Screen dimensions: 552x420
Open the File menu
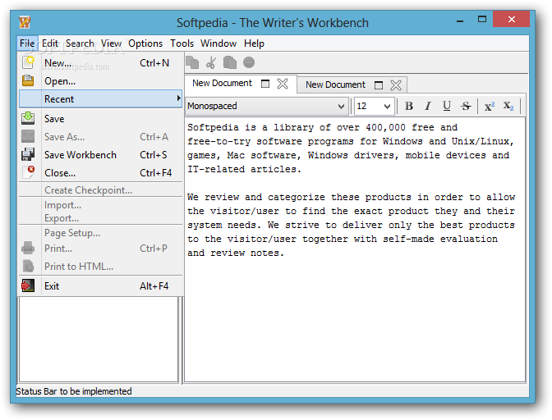point(27,43)
